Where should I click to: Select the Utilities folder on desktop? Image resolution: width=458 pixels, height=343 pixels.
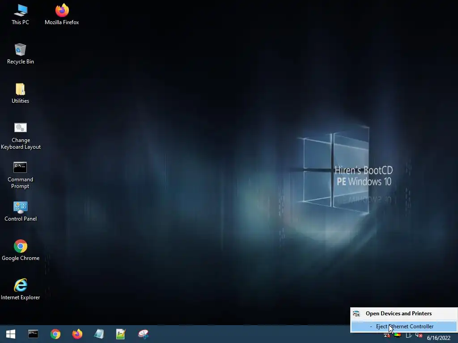pos(20,93)
